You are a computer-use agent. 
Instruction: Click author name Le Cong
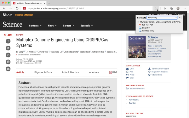coord(20,52)
